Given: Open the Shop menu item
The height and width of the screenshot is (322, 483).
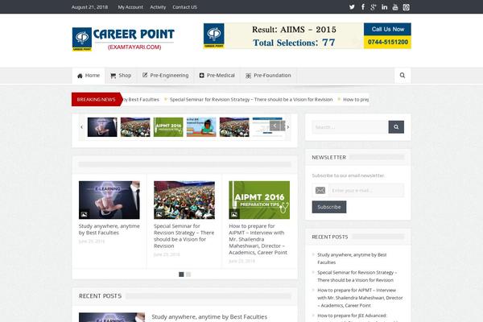Looking at the screenshot, I should click(x=121, y=76).
